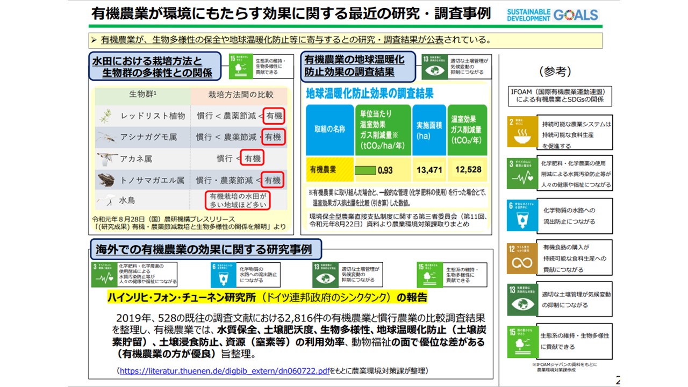Click the red-boxed 有機 in レッドリスト植物 row
The height and width of the screenshot is (387, 688).
[x=274, y=116]
